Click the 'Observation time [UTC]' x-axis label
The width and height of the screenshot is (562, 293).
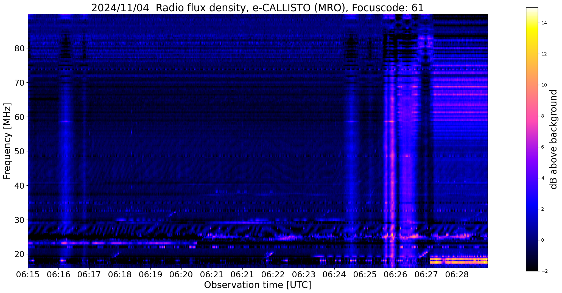coord(258,285)
